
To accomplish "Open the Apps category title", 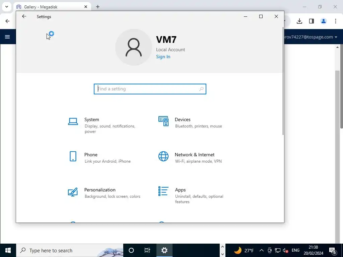I will click(180, 190).
